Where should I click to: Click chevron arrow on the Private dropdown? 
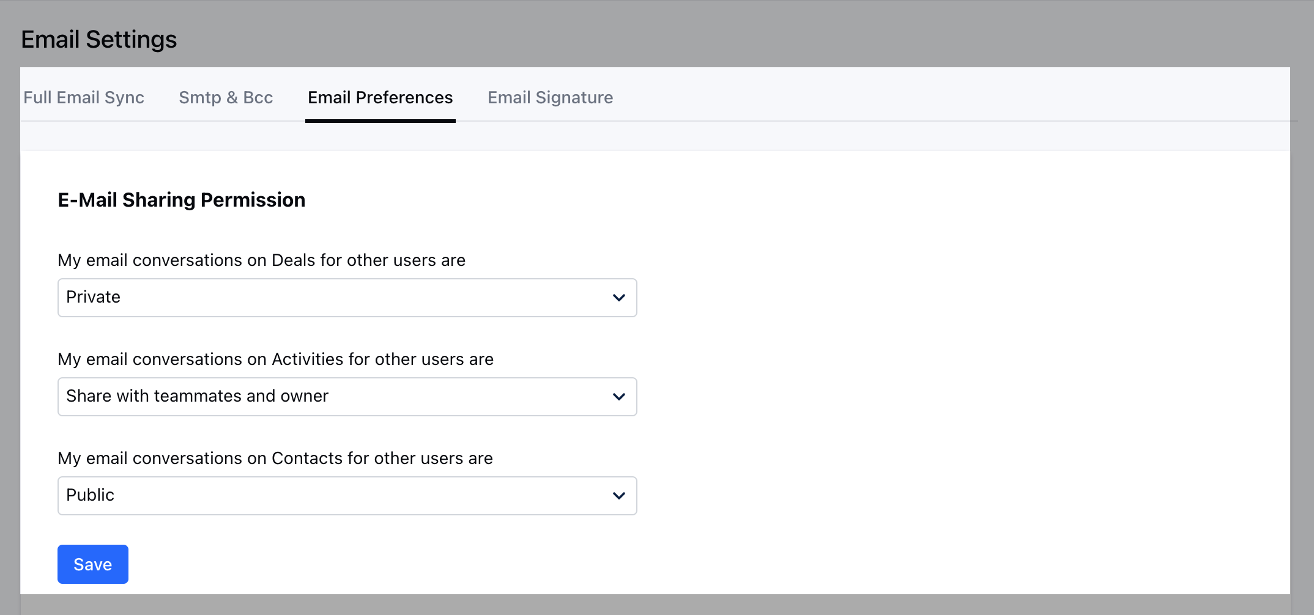(619, 298)
